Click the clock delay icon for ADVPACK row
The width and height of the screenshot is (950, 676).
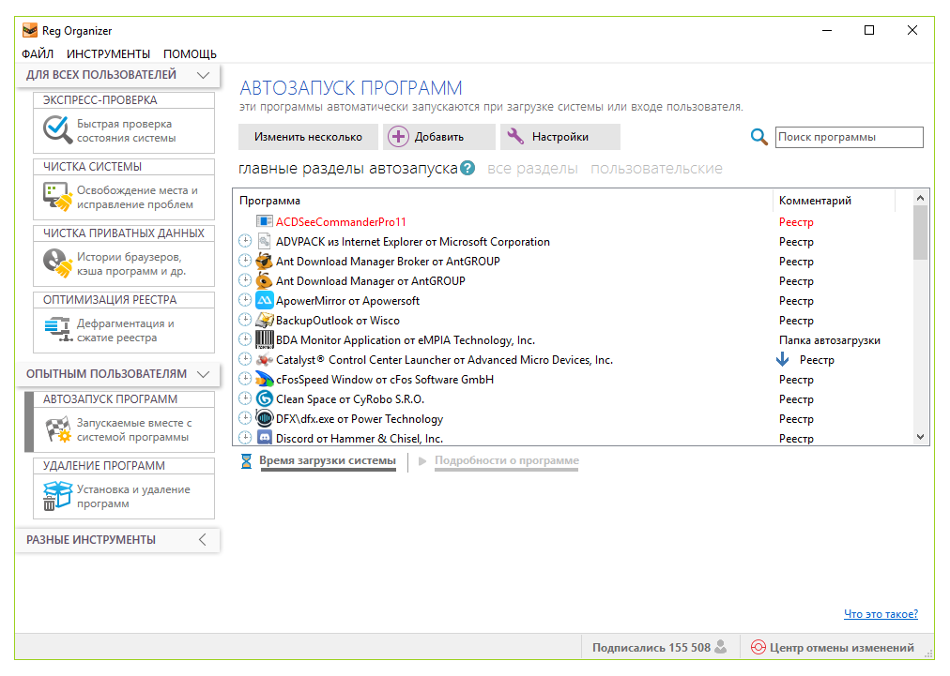pyautogui.click(x=245, y=241)
